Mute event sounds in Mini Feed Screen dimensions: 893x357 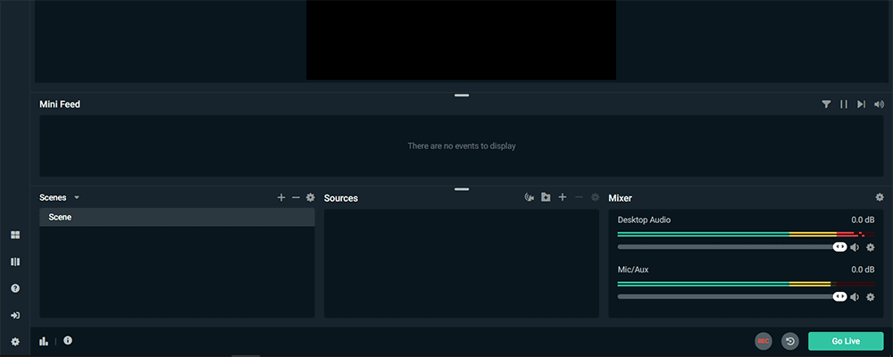pos(880,104)
